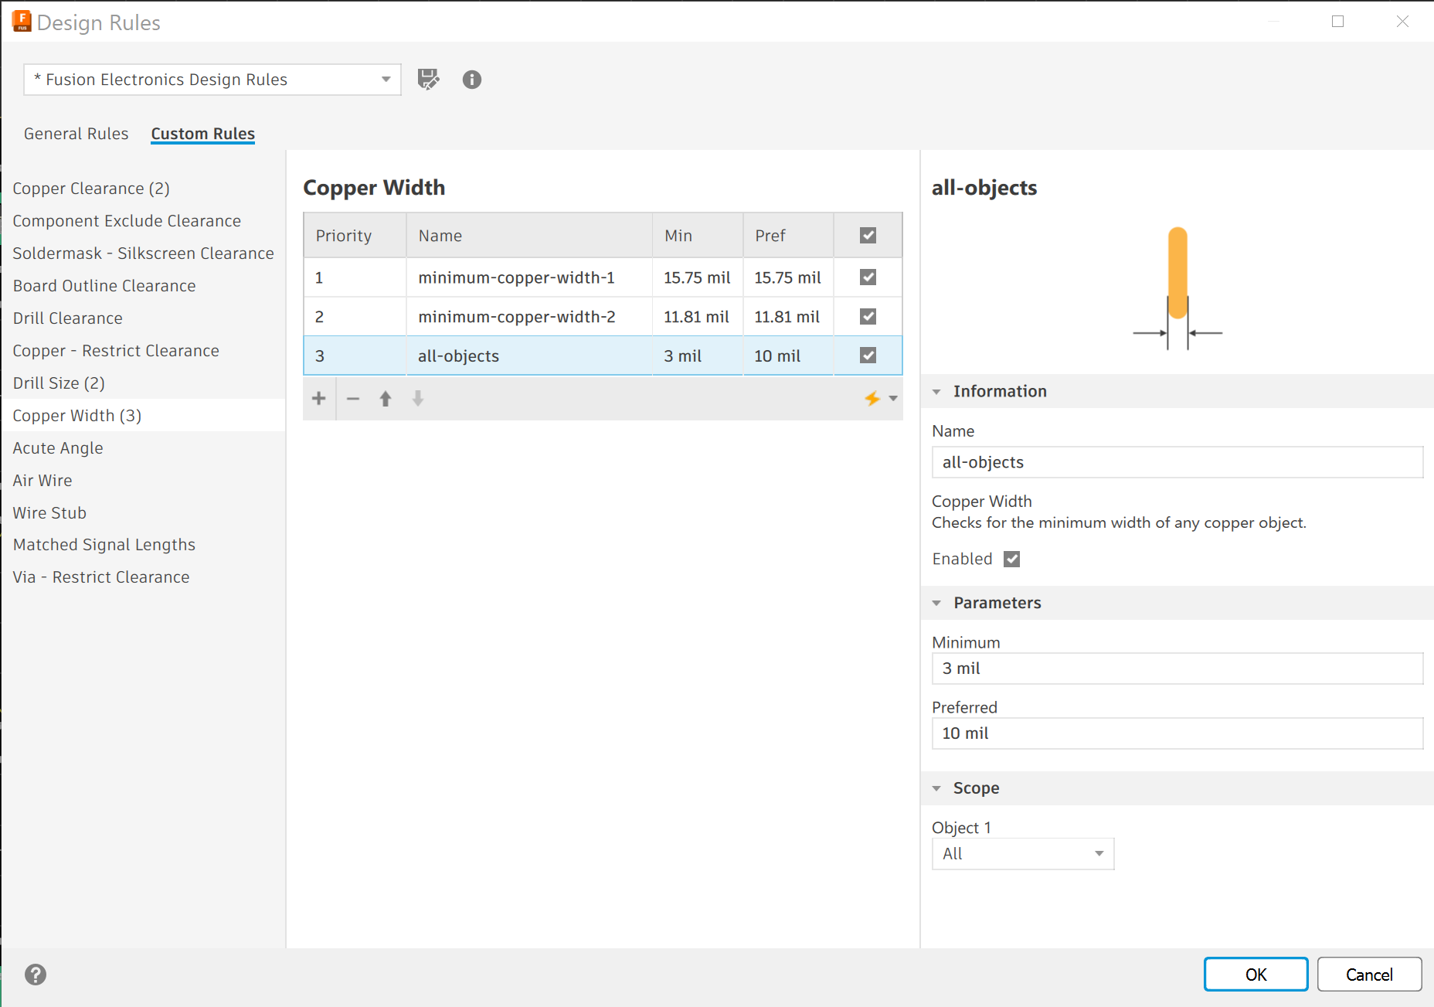Switch to General Rules tab
This screenshot has width=1434, height=1007.
[76, 134]
